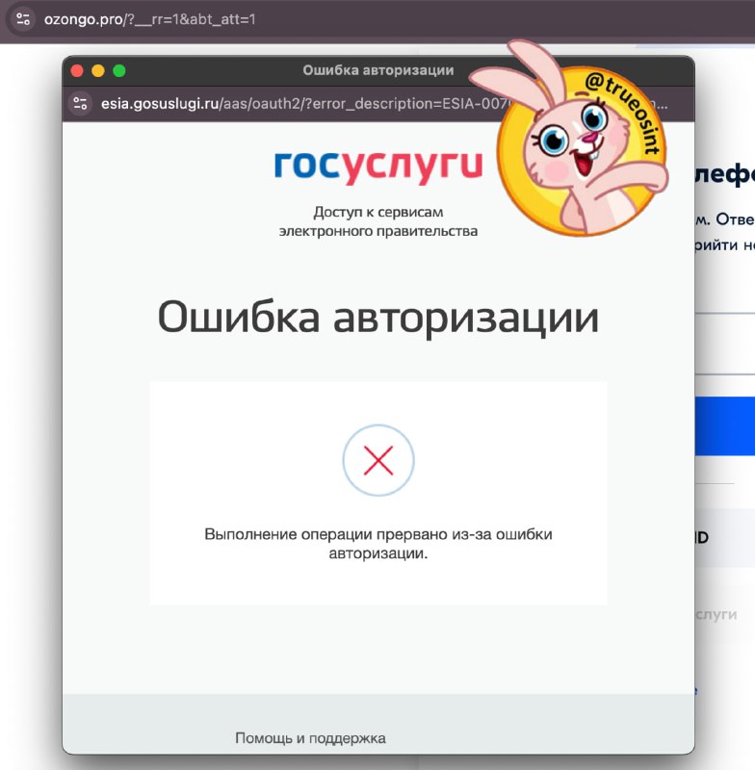Click 'Выполнение операции прервано' error message
Image resolution: width=755 pixels, height=770 pixels.
(378, 544)
